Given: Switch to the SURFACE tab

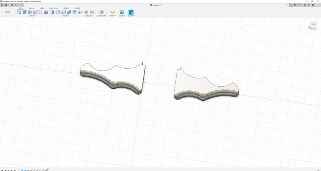Looking at the screenshot, I should (x=32, y=8).
